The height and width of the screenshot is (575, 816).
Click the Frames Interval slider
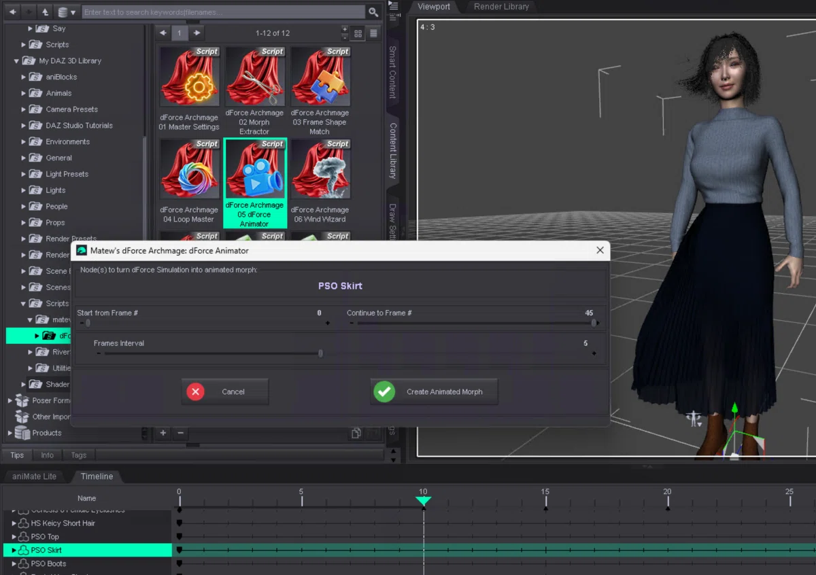tap(345, 353)
